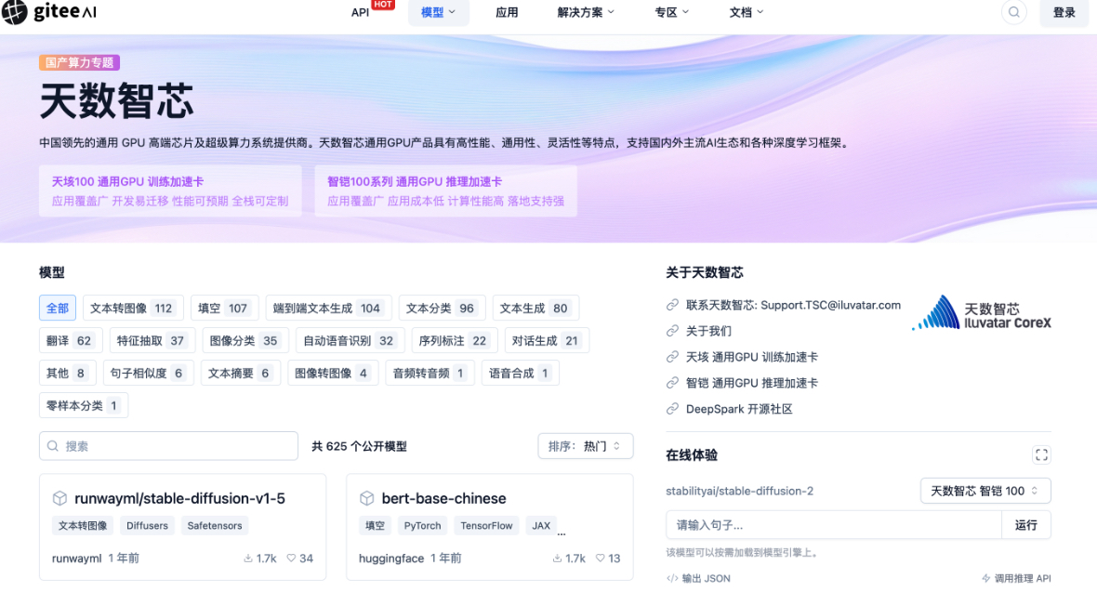1097x605 pixels.
Task: Click the fullscreen expand icon in 在线体验
Action: click(x=1041, y=455)
